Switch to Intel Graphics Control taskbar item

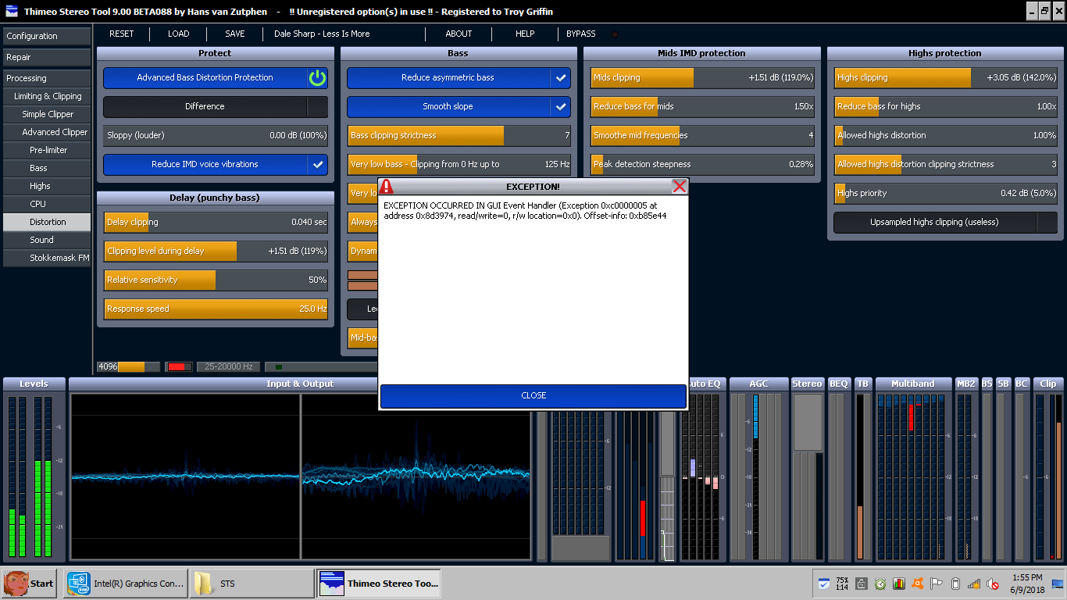pyautogui.click(x=126, y=584)
